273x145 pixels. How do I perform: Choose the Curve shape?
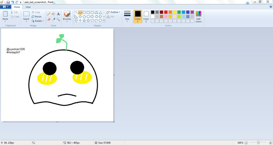click(x=80, y=13)
